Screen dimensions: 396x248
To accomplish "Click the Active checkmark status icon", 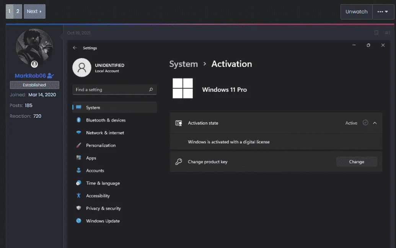I will (x=365, y=123).
